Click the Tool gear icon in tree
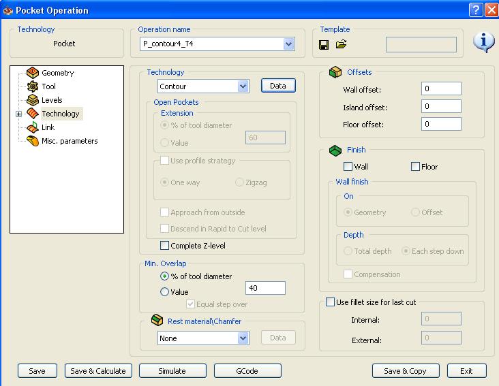The image size is (499, 386). coord(33,86)
